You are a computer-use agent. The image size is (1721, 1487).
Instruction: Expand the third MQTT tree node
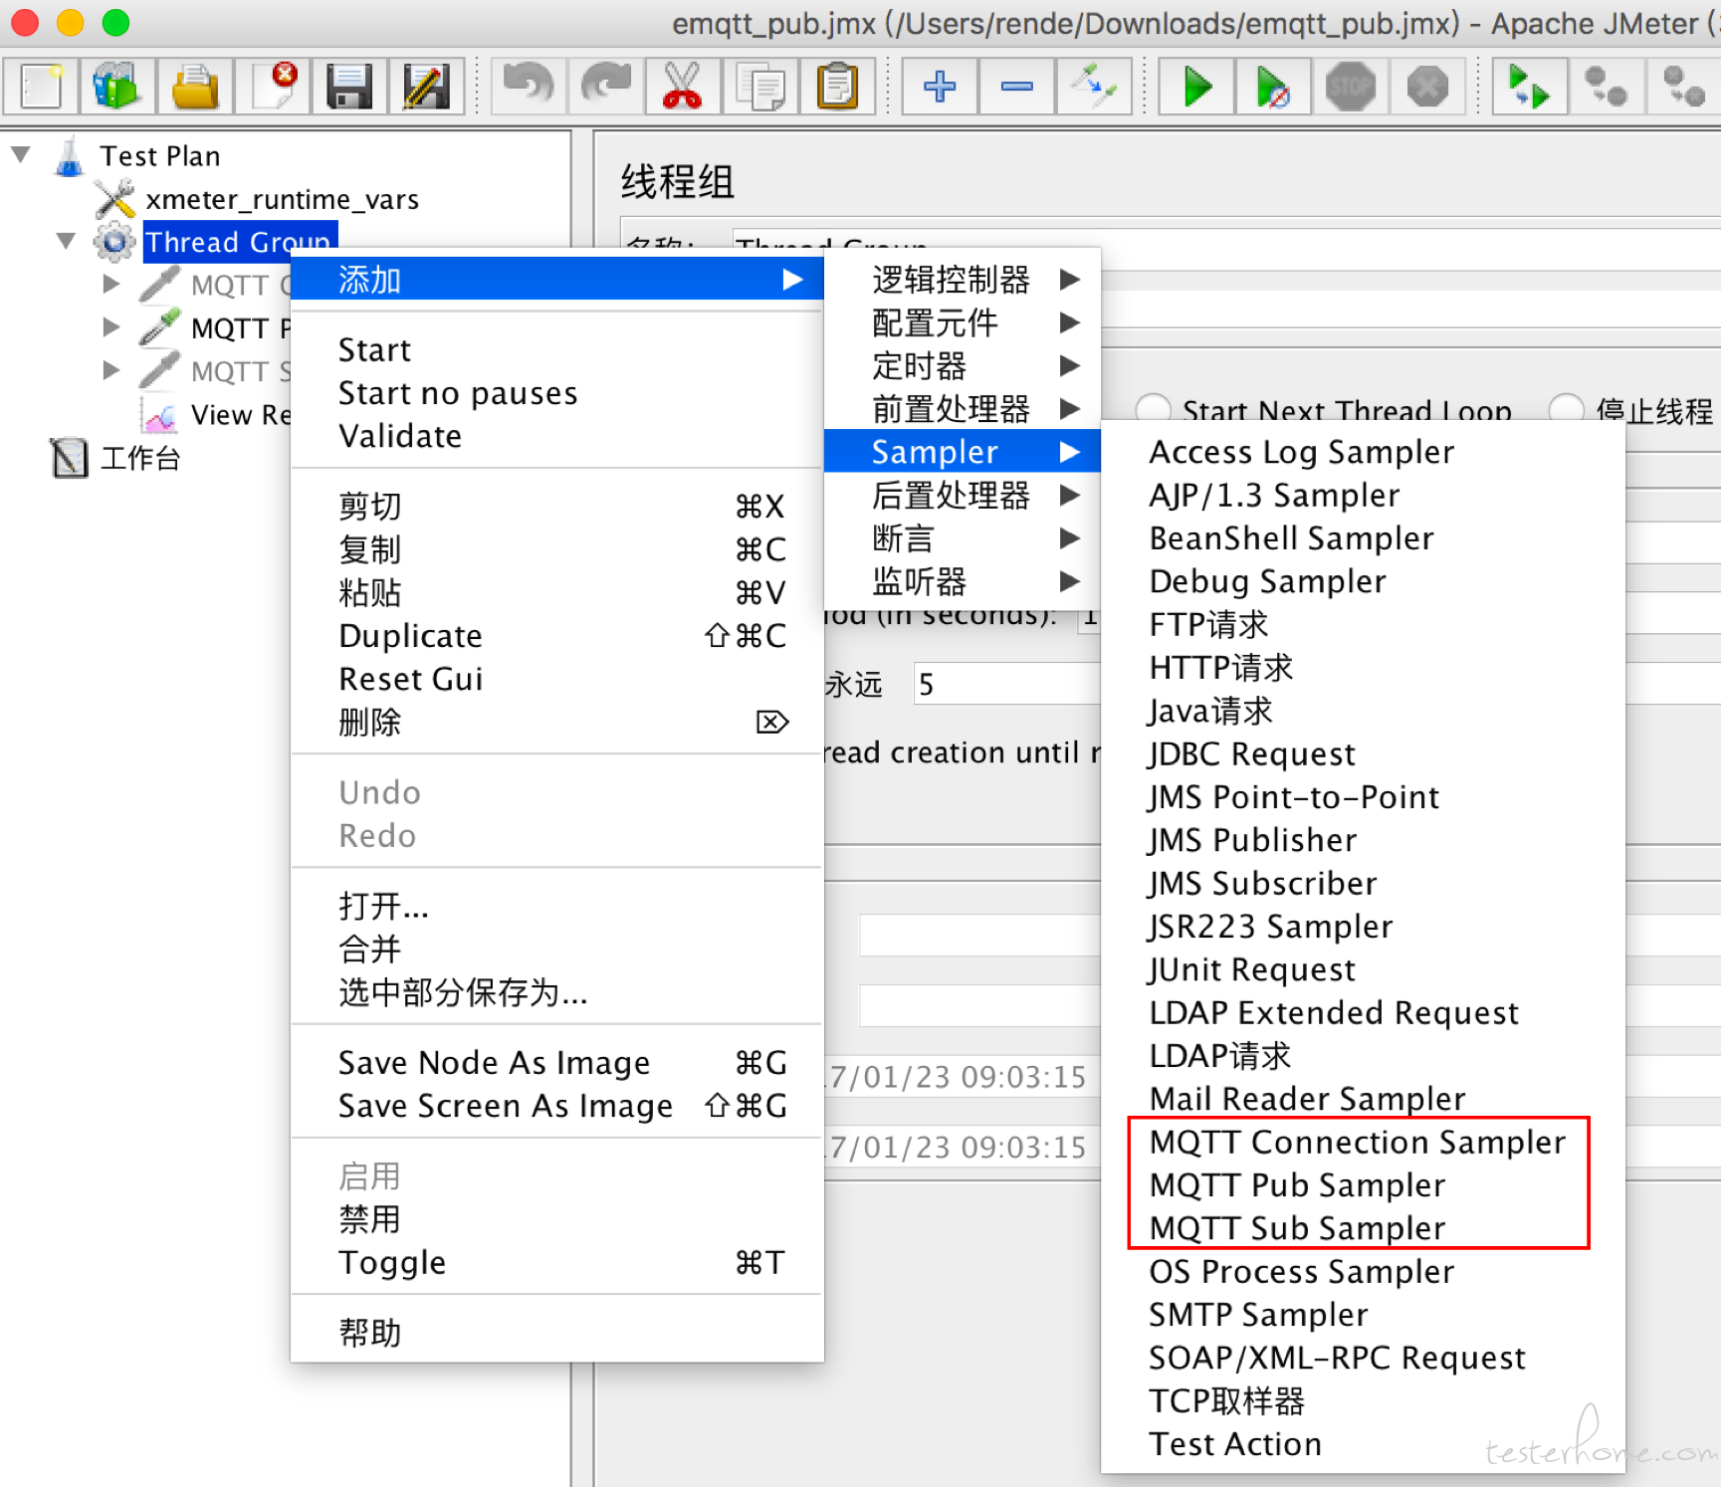pos(111,370)
